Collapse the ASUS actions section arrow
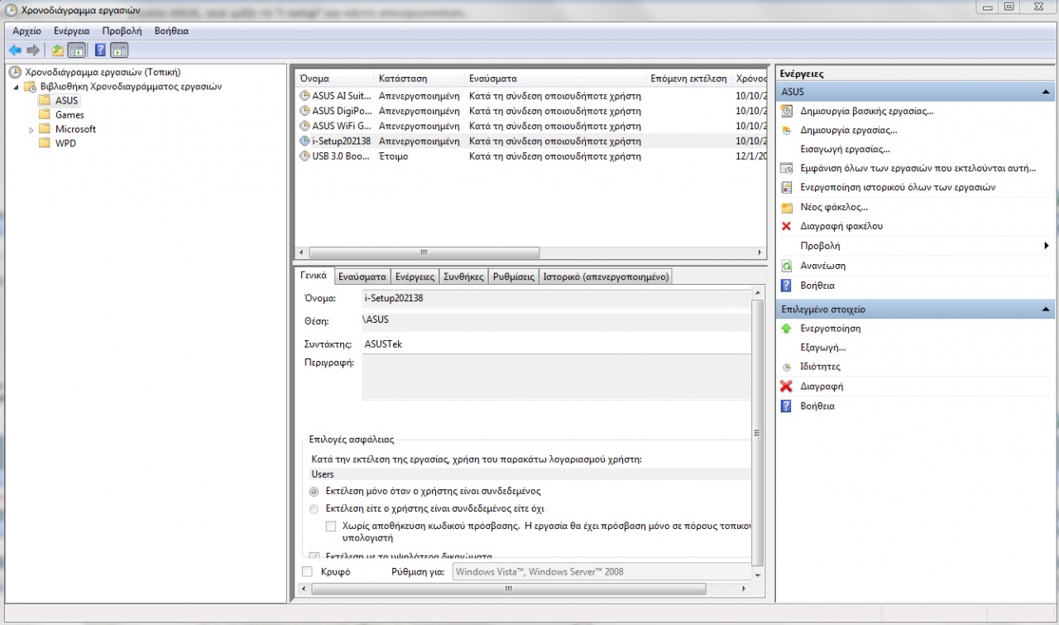 tap(1046, 92)
